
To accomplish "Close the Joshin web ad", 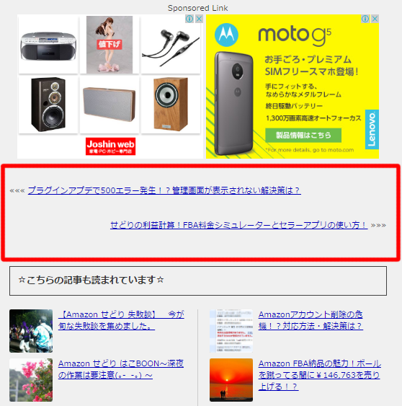I will (199, 19).
